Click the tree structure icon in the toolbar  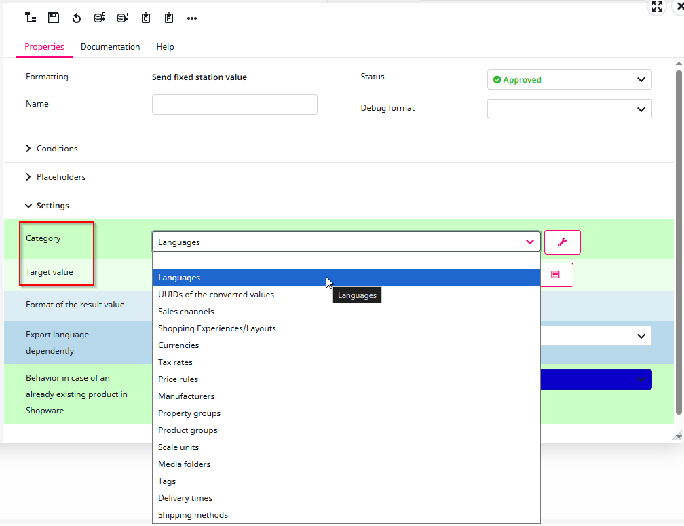30,18
